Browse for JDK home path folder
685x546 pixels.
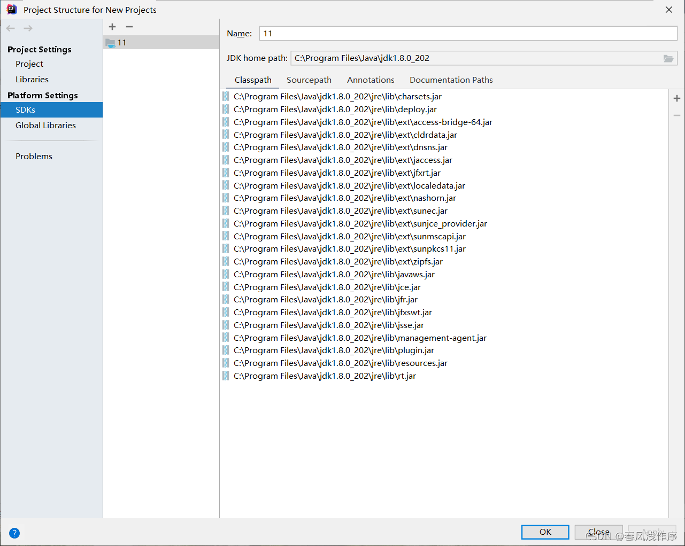pyautogui.click(x=668, y=58)
